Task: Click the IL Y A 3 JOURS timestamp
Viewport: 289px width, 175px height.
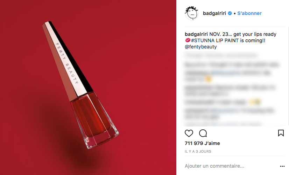Action: coord(198,152)
